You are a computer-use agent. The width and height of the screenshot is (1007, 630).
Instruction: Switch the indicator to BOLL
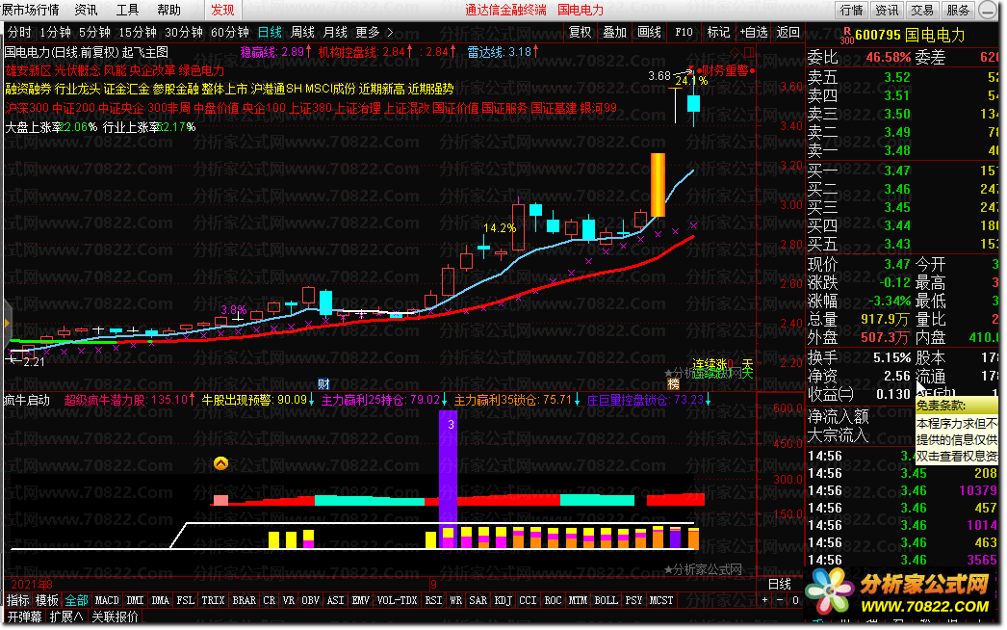(x=606, y=600)
